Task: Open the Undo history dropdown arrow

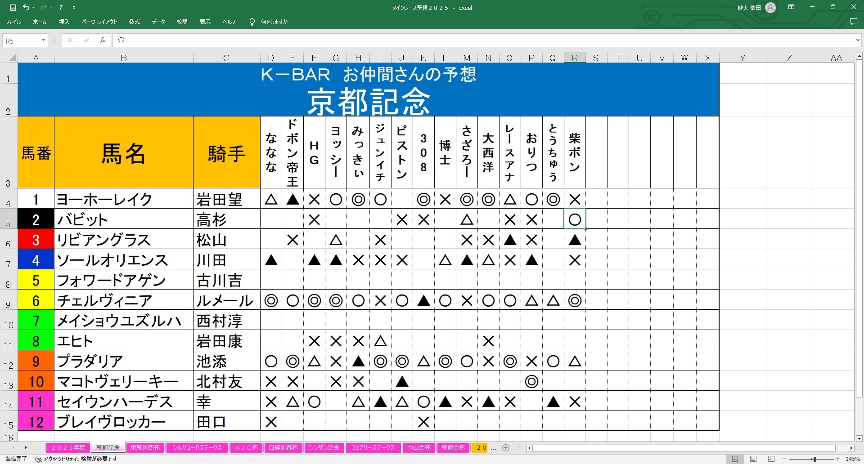Action: point(33,8)
